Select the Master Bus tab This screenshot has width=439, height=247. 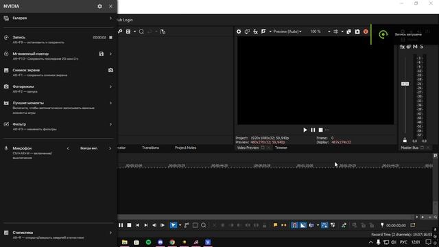[x=410, y=148]
